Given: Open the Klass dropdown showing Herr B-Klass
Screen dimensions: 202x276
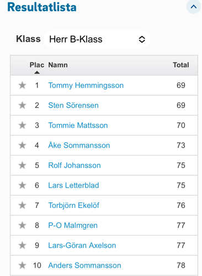Looking at the screenshot, I should pyautogui.click(x=97, y=39).
